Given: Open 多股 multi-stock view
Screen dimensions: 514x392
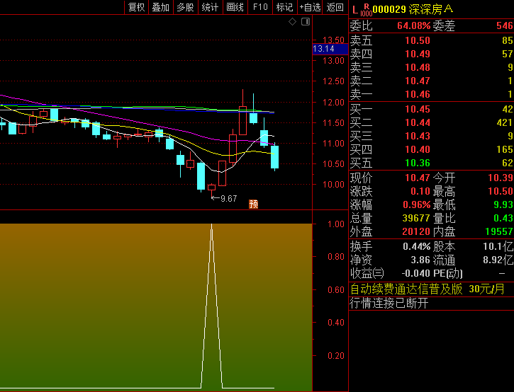Looking at the screenshot, I should pyautogui.click(x=186, y=7).
